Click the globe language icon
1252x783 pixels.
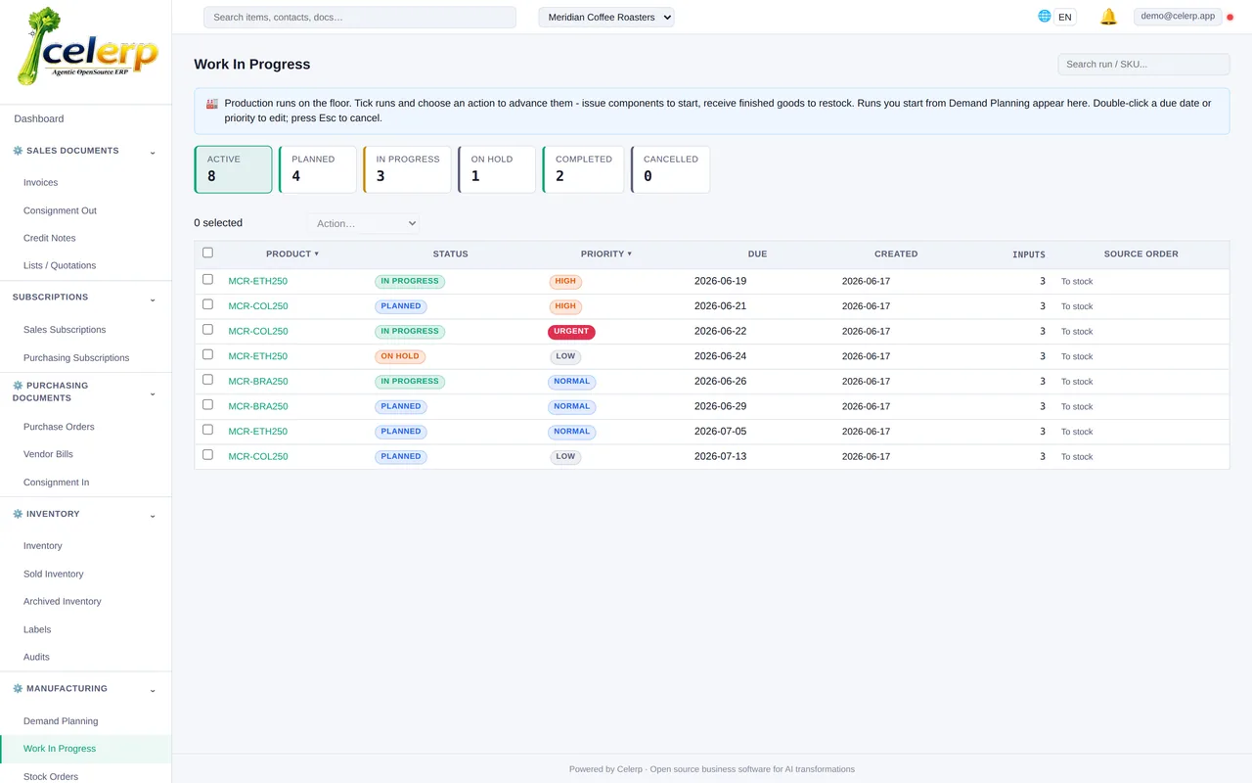tap(1045, 16)
